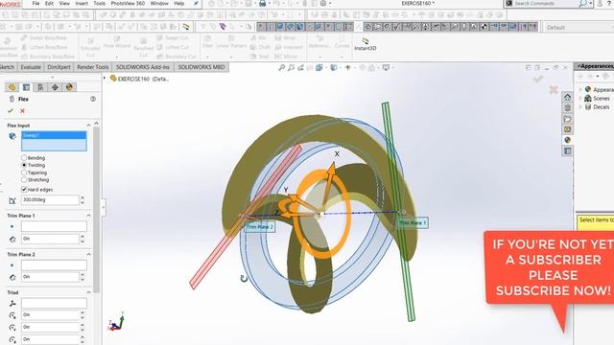This screenshot has height=345, width=614.
Task: Click the Trim Plane 1 reference selection box
Action: click(x=54, y=226)
